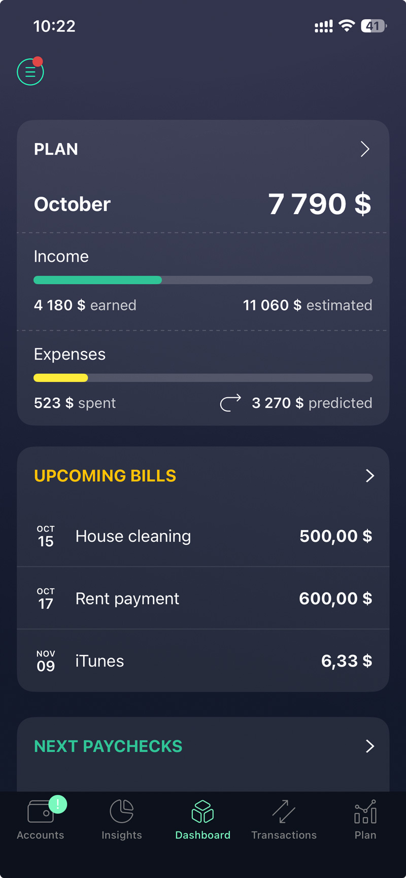Tap the Dashboard cube icon

(202, 811)
